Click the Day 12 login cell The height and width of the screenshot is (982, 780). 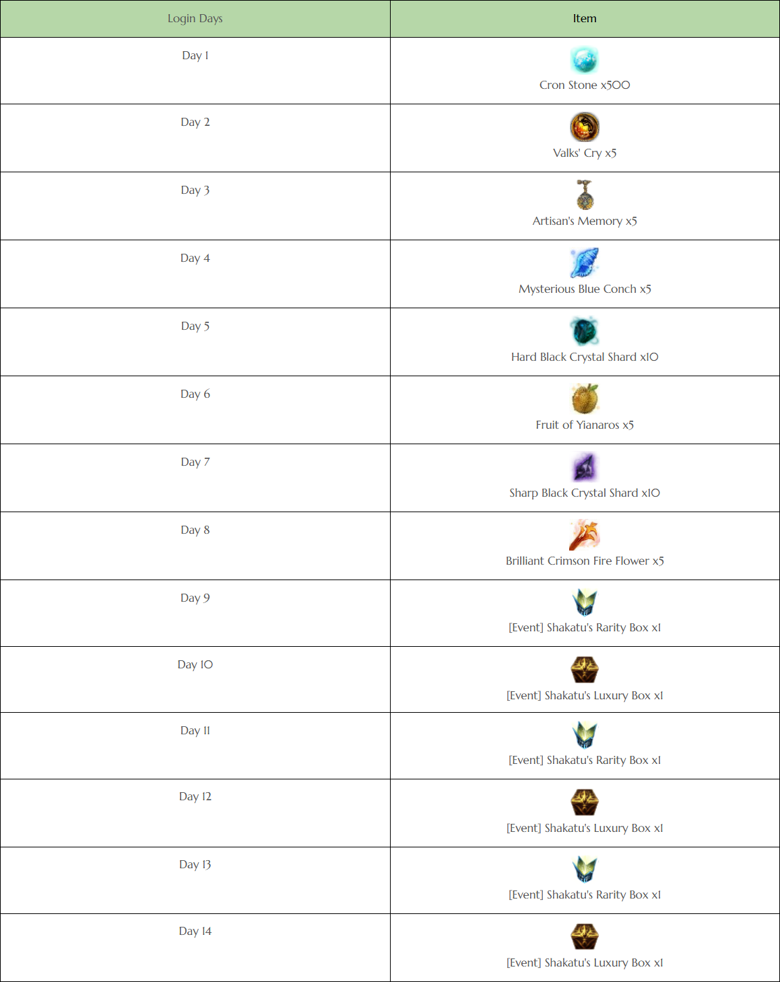(195, 813)
